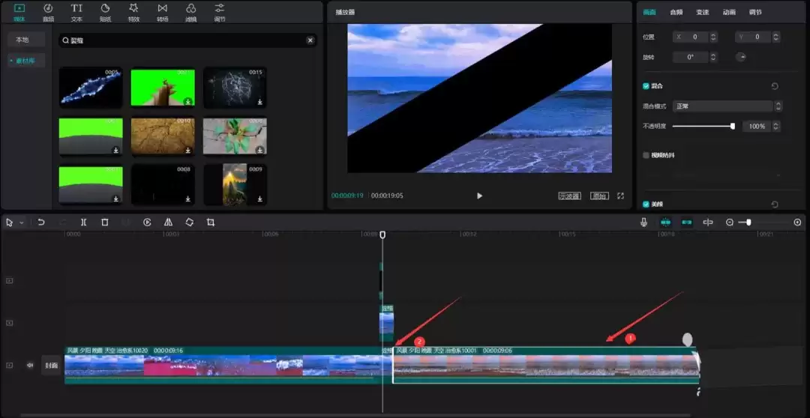Screen dimensions: 810x418
Task: Switch to the 动画 animation tab
Action: pos(728,12)
